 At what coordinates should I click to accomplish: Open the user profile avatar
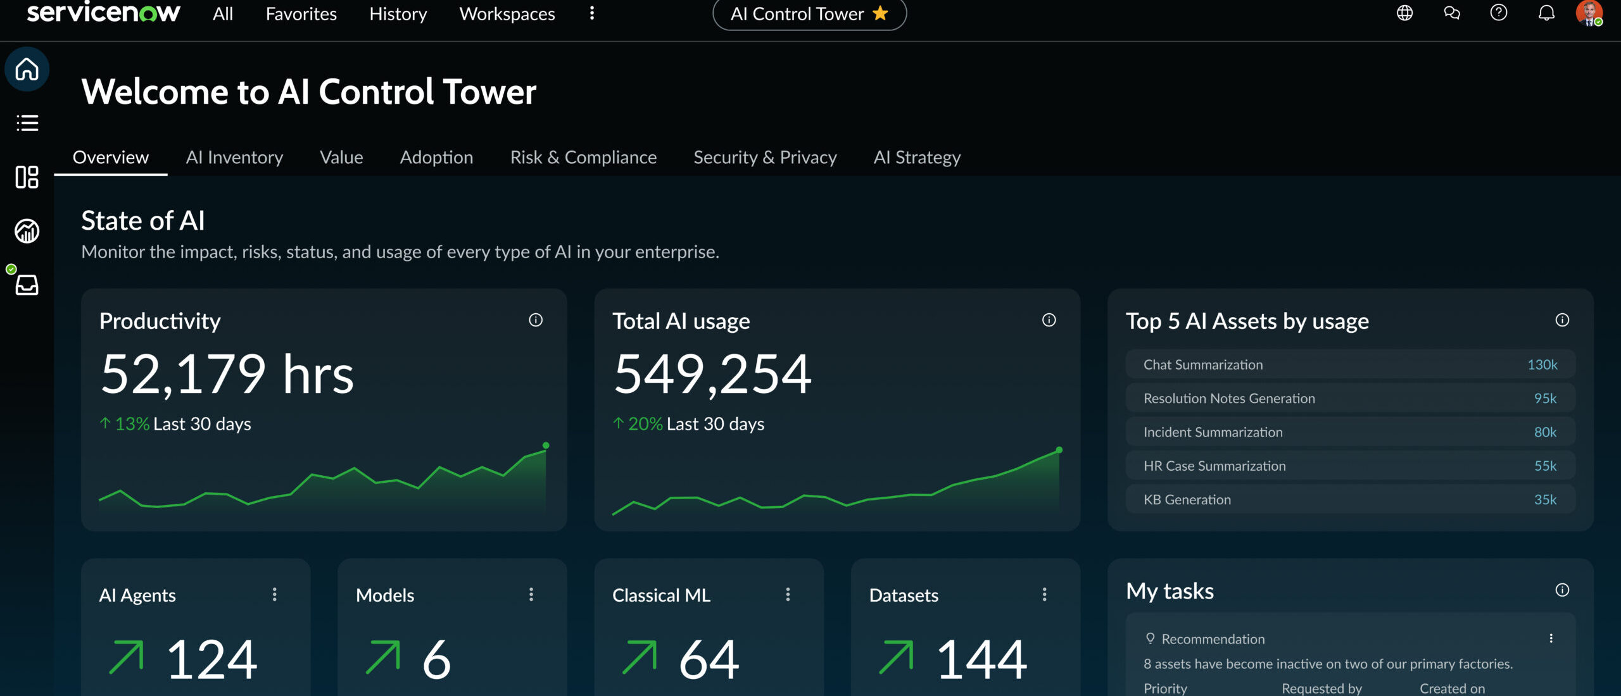click(1589, 13)
